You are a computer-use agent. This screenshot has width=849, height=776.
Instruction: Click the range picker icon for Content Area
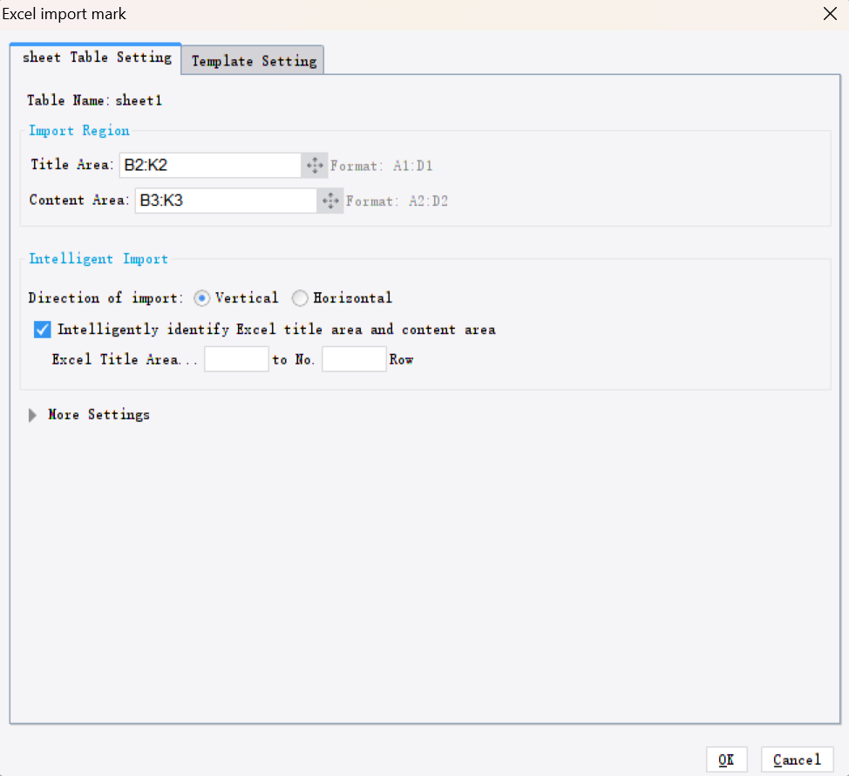click(x=330, y=201)
